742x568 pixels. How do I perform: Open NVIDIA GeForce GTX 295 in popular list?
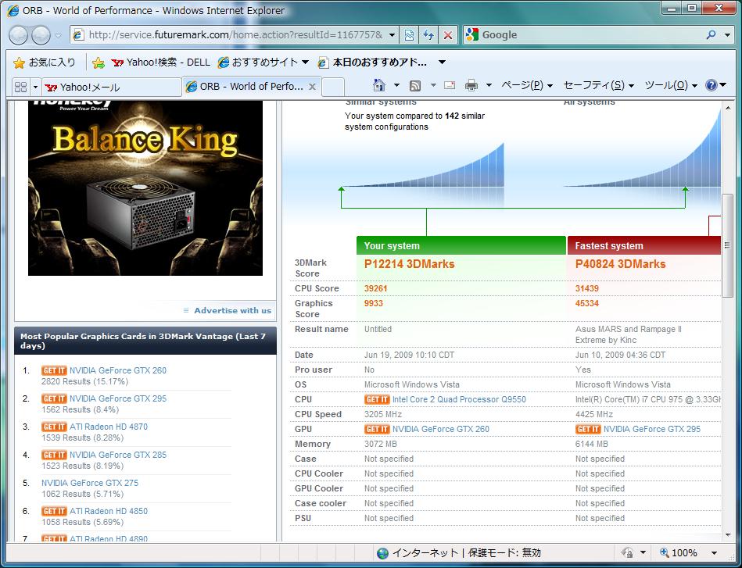[118, 398]
